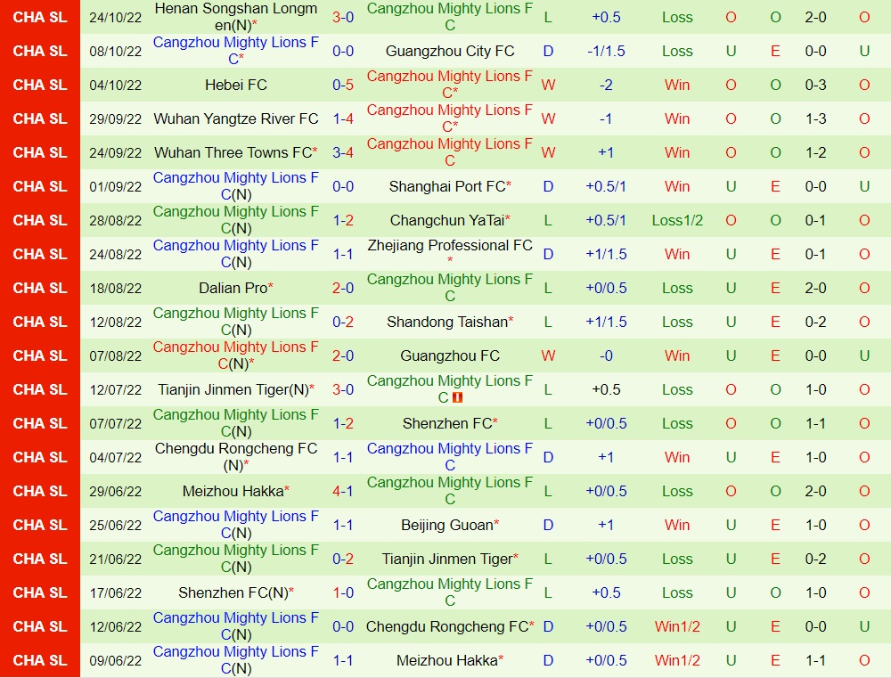Open the Changchun YaTai team page
This screenshot has width=891, height=678.
[x=448, y=220]
